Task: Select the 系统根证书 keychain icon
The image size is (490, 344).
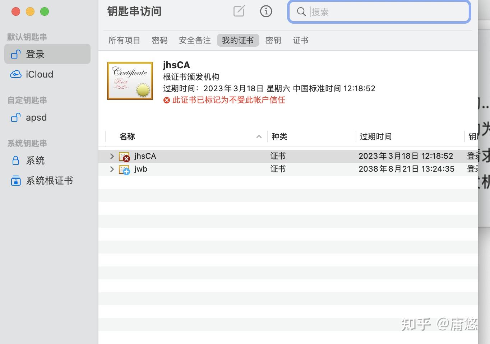Action: [x=16, y=181]
